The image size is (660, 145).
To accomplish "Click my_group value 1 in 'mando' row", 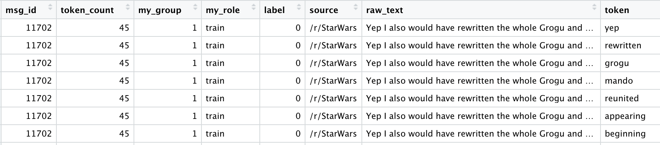I will pyautogui.click(x=195, y=81).
